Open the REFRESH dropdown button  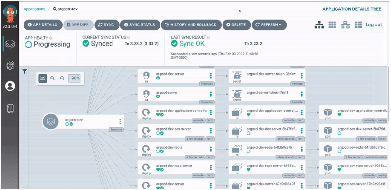[269, 24]
